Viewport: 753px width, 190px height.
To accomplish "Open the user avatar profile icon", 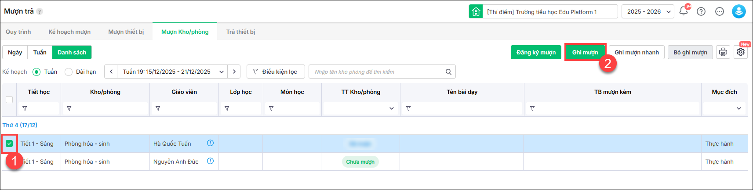I will tap(738, 11).
